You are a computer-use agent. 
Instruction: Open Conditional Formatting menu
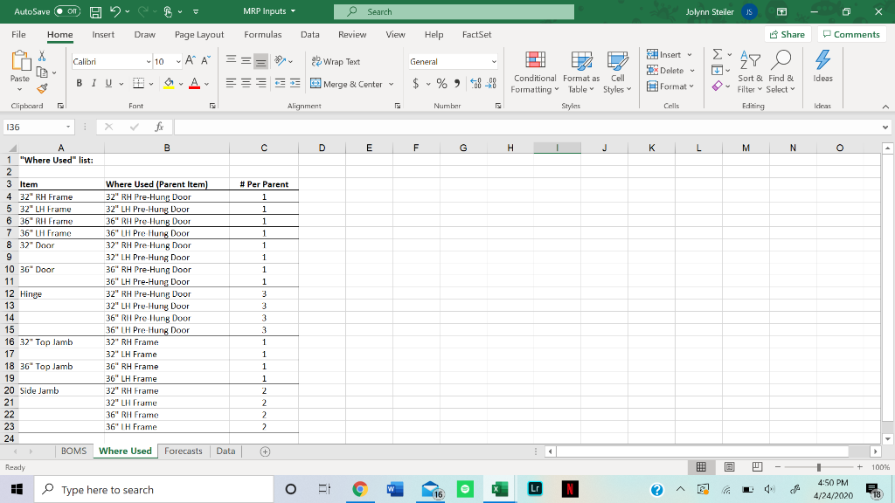click(x=535, y=72)
